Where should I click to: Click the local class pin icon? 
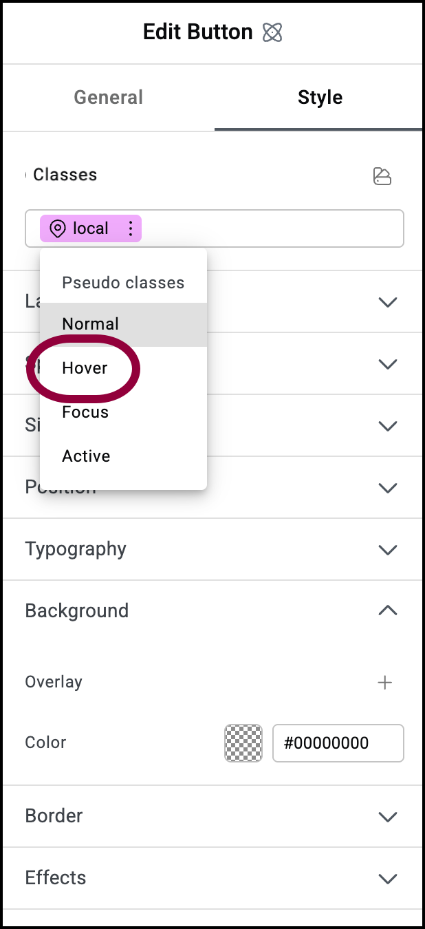[x=58, y=228]
